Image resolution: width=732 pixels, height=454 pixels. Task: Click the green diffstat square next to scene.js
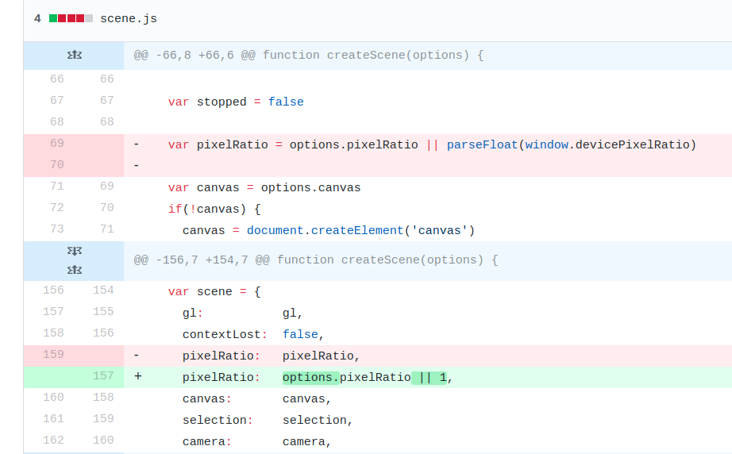pyautogui.click(x=52, y=18)
